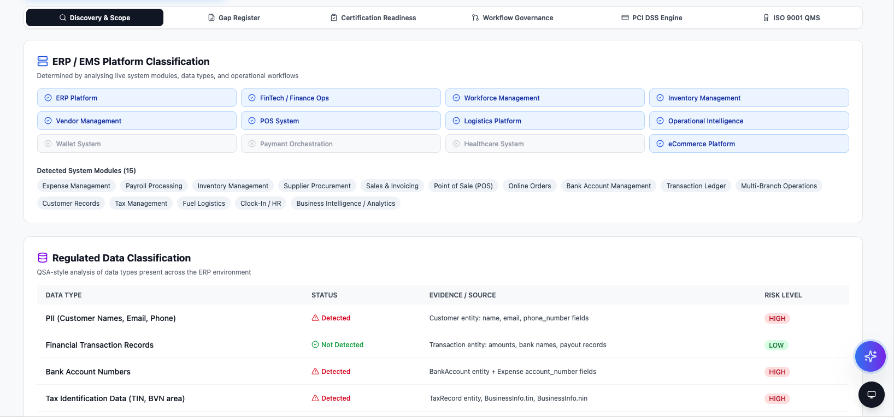The image size is (894, 417).
Task: Click the LOW risk badge
Action: [x=777, y=345]
